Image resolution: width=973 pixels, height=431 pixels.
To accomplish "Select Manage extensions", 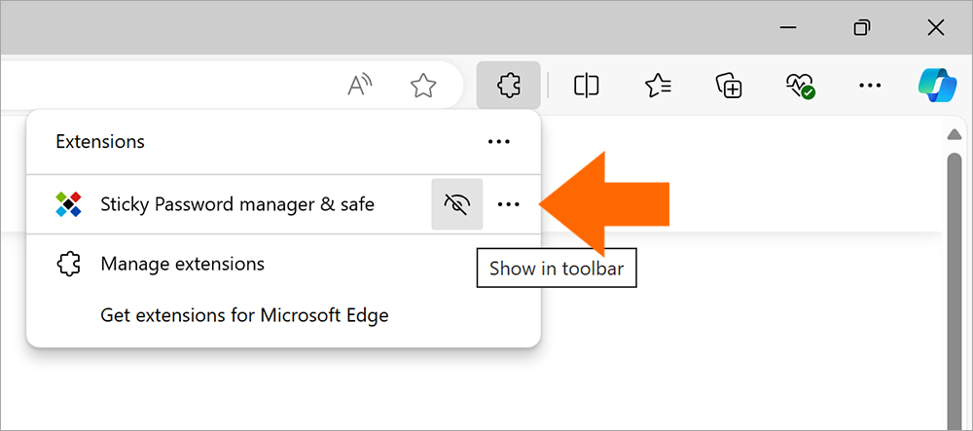I will point(183,265).
